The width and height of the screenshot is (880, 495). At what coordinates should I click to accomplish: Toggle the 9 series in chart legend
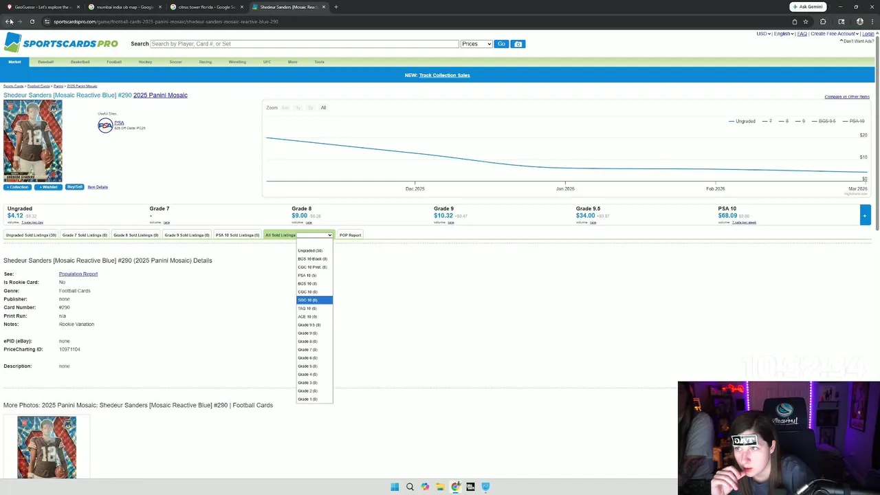pyautogui.click(x=800, y=121)
